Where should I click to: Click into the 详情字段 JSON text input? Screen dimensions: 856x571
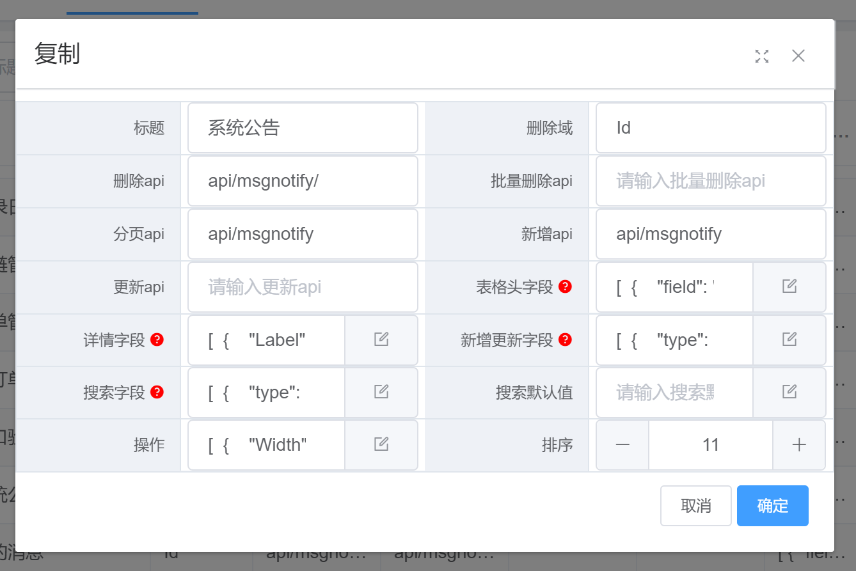[x=267, y=340]
